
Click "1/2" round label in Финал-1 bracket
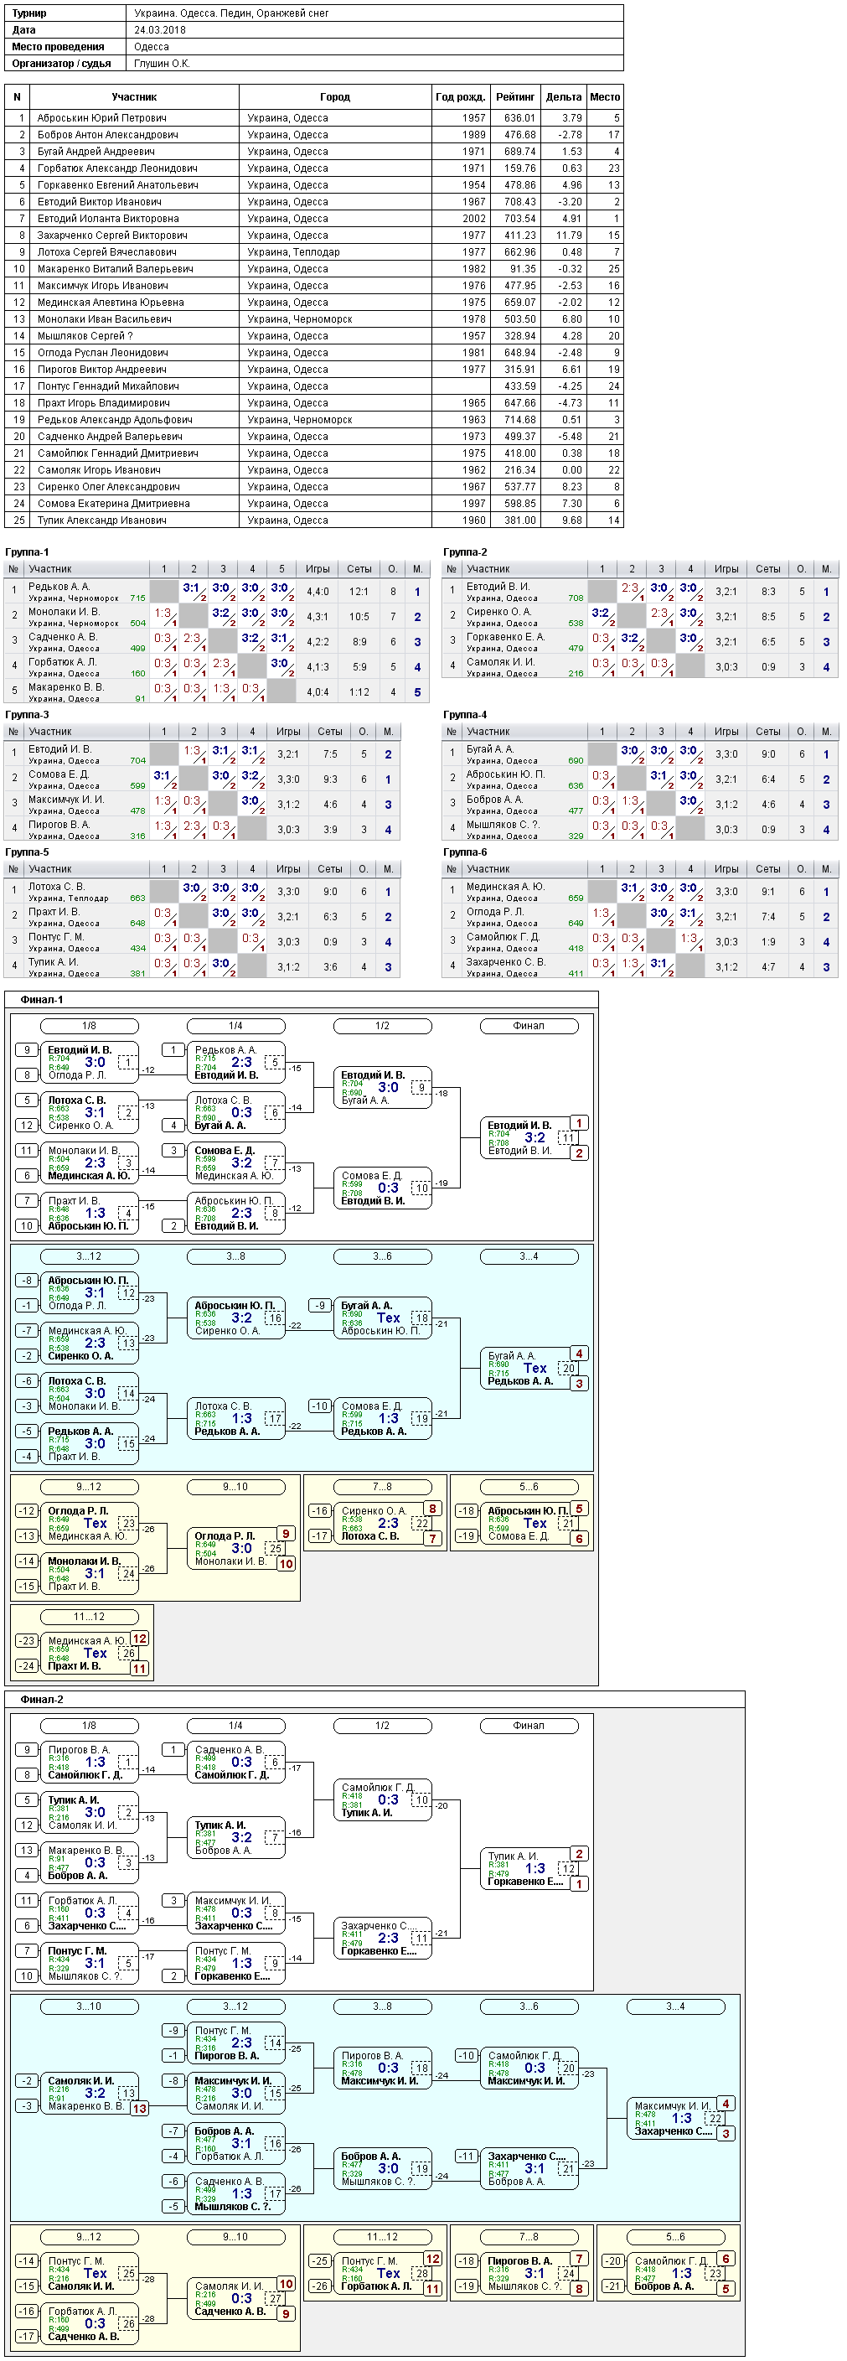click(382, 1026)
